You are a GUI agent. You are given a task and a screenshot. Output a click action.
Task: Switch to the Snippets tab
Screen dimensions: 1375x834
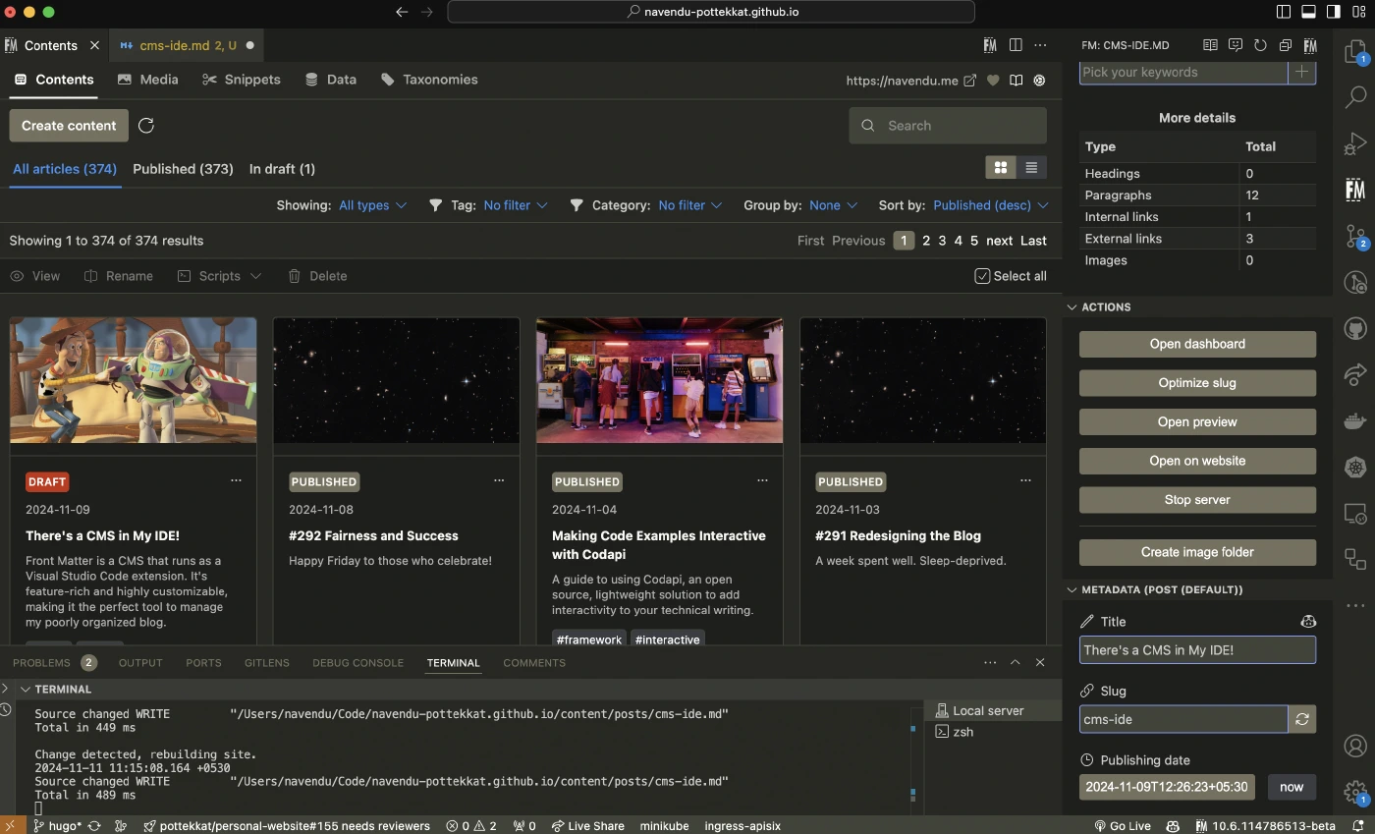(x=242, y=80)
